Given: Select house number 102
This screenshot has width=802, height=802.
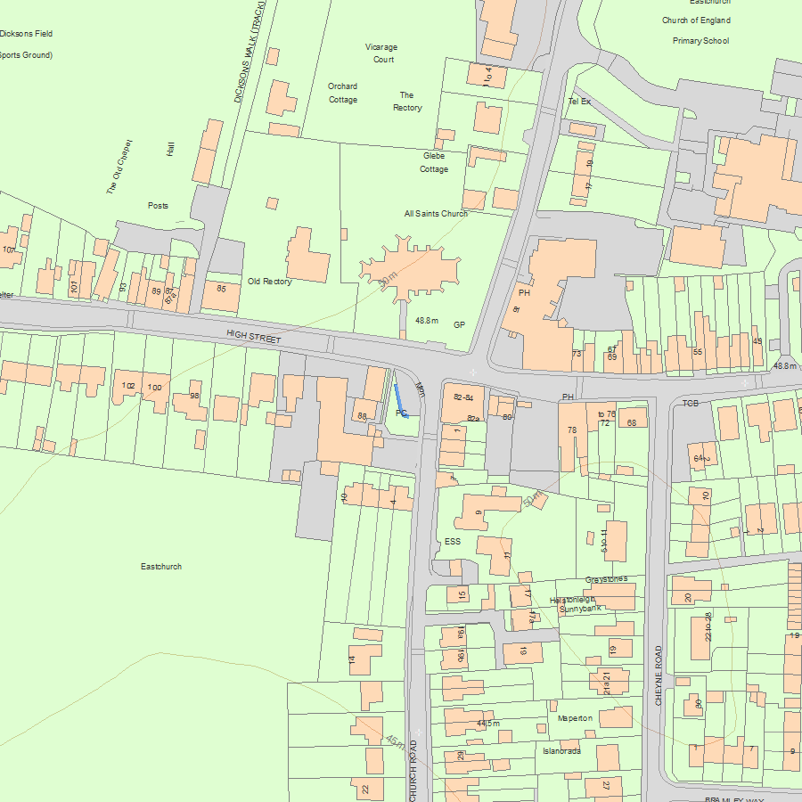Looking at the screenshot, I should point(128,386).
